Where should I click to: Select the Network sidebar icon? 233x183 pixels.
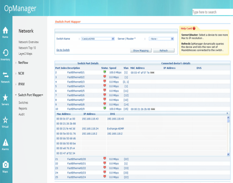(x=5, y=75)
